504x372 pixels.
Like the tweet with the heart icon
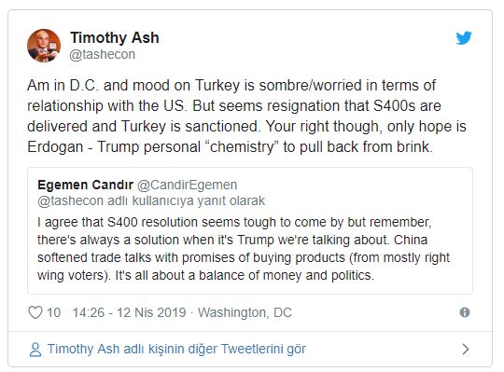[x=35, y=312]
